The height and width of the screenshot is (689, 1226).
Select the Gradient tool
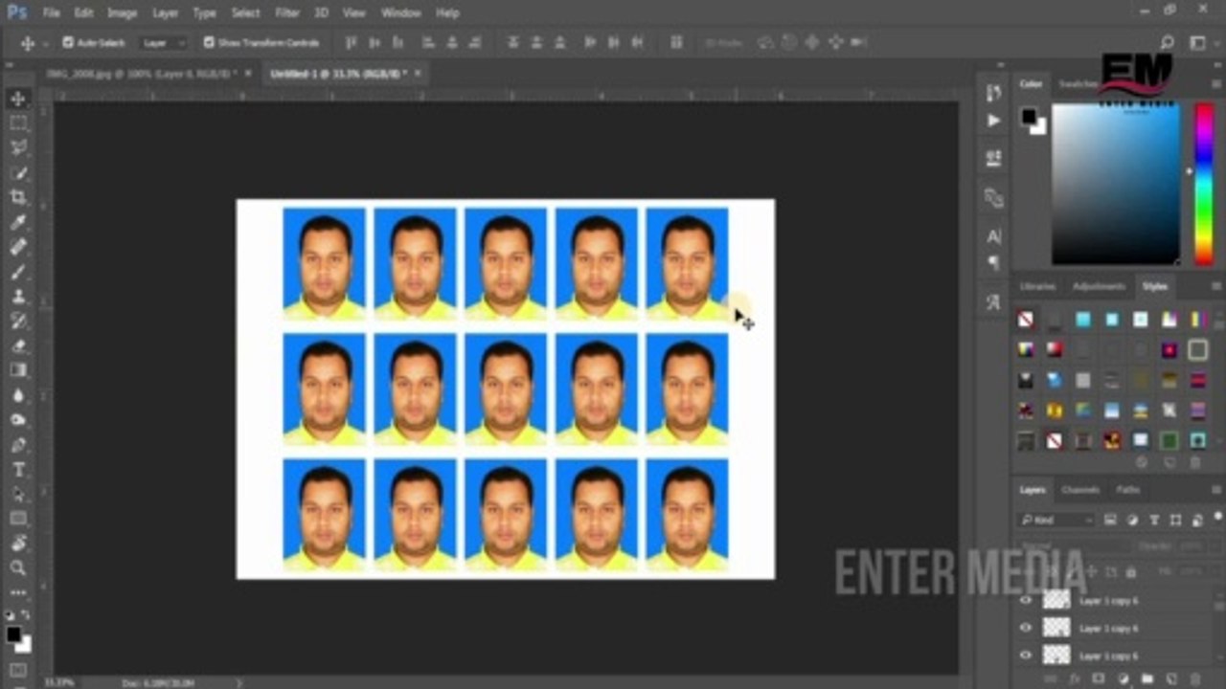click(x=18, y=370)
